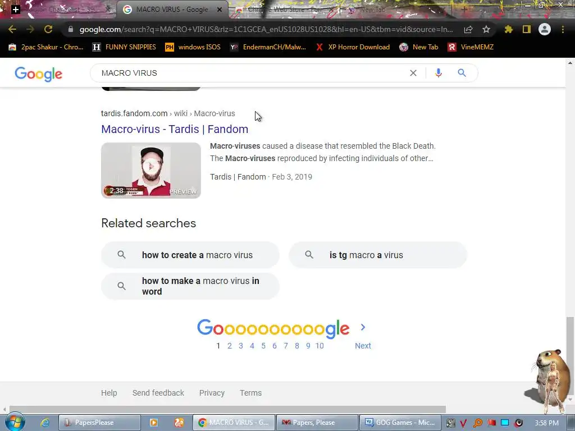This screenshot has width=575, height=431.
Task: Click the Next results link
Action: (x=363, y=346)
